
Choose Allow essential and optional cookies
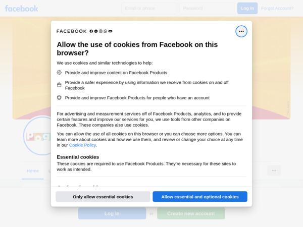coord(200,197)
